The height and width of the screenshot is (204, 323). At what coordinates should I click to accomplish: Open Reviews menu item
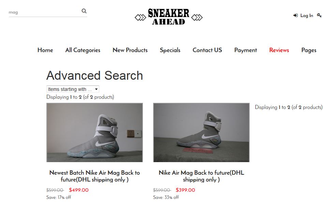[279, 50]
